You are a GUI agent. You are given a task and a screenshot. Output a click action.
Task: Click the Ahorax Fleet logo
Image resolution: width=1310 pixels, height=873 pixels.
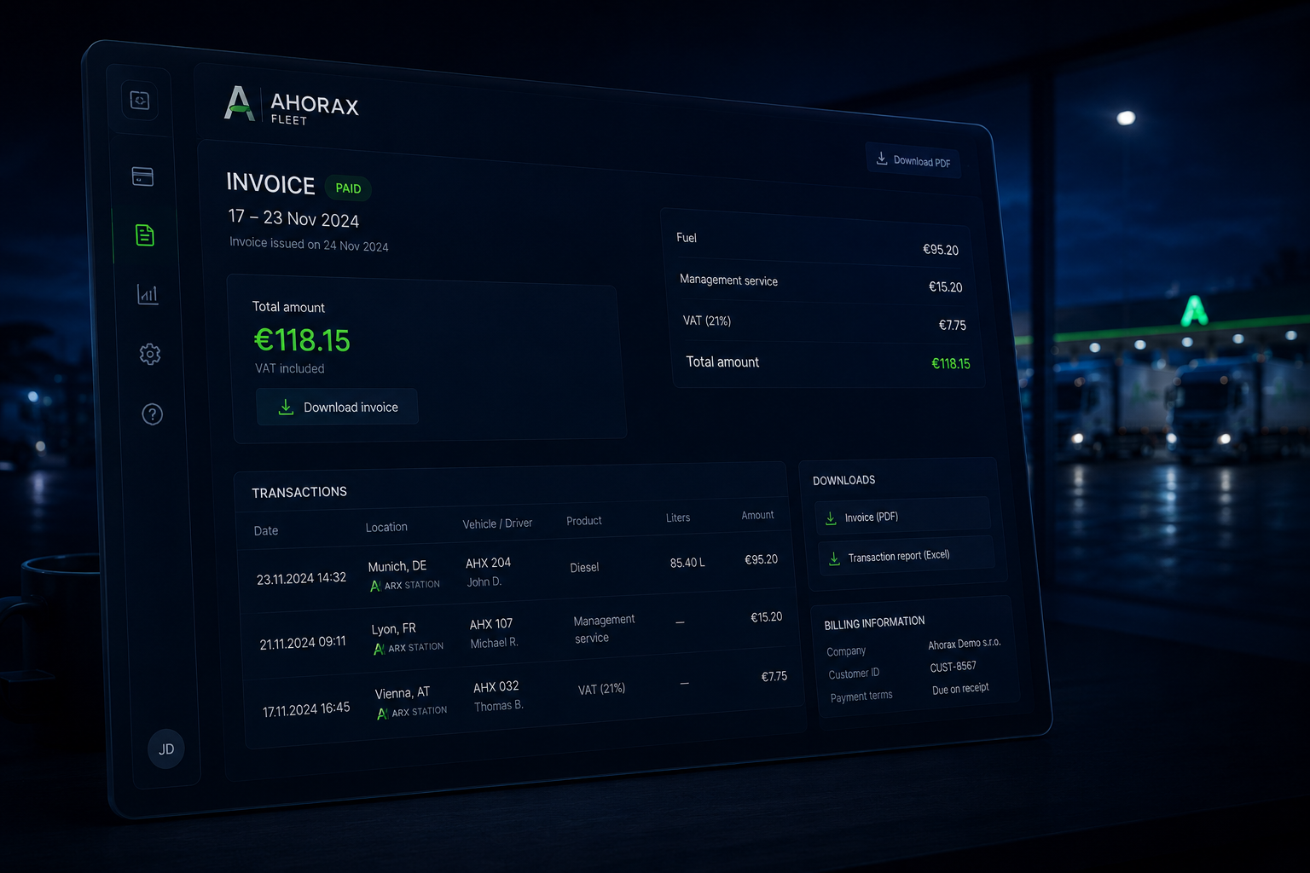[291, 105]
